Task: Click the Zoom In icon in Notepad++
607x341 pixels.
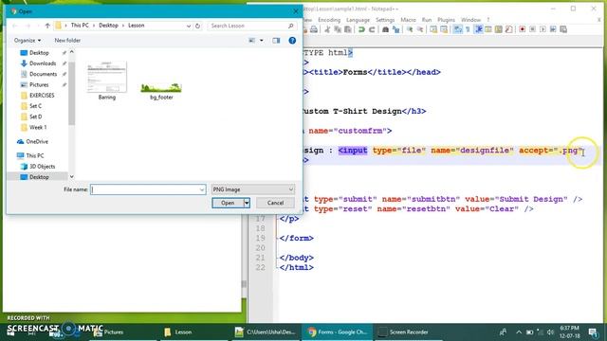Action: coord(410,29)
